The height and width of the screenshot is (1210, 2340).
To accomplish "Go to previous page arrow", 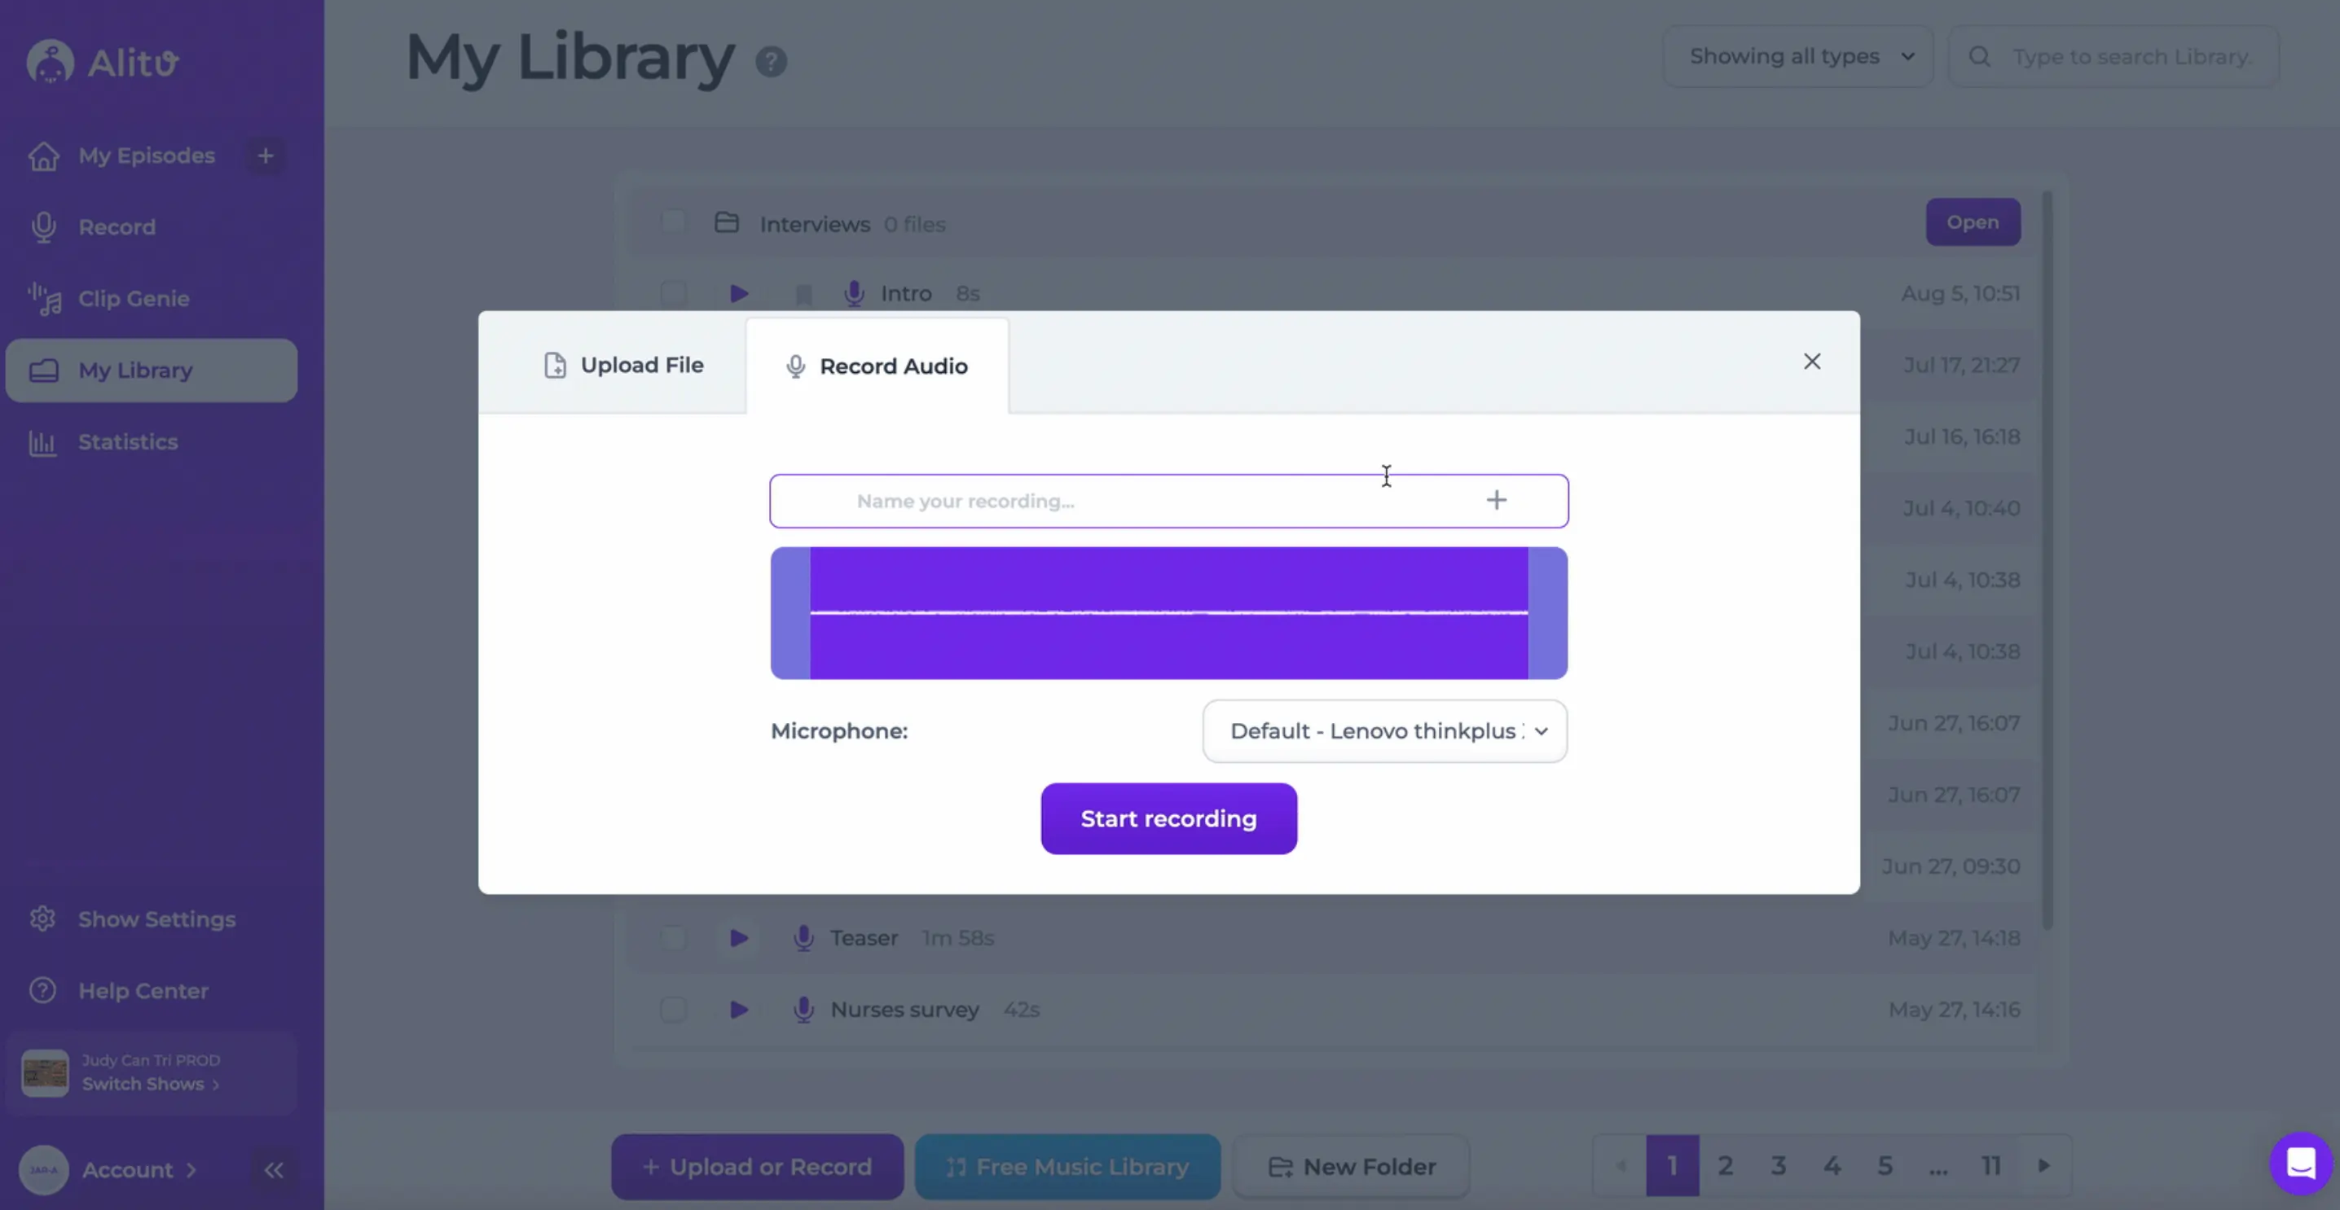I will pos(1620,1165).
